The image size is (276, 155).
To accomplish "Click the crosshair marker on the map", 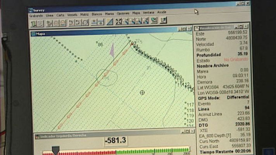I will [x=142, y=92].
